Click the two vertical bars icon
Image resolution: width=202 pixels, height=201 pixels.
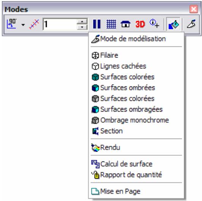click(x=97, y=24)
